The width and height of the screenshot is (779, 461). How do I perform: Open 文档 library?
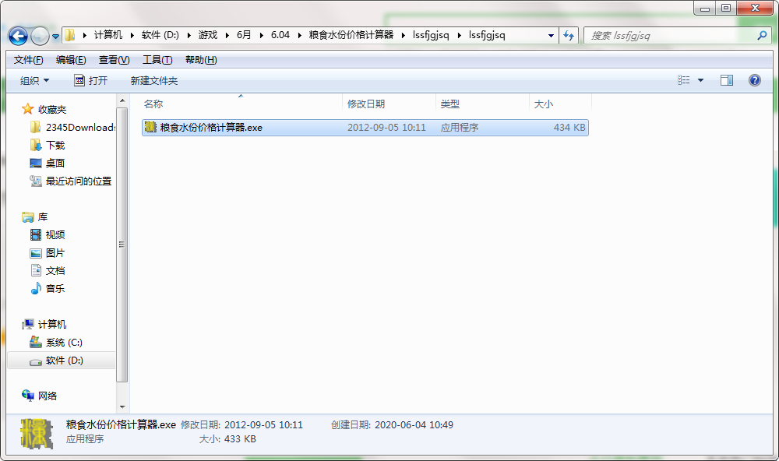[48, 271]
